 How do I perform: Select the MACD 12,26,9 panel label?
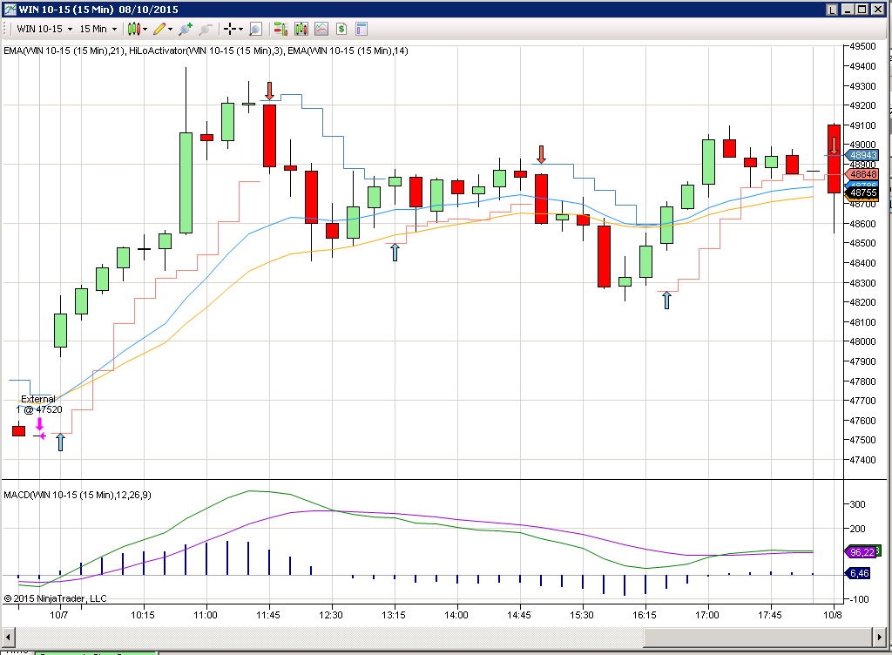(x=78, y=495)
